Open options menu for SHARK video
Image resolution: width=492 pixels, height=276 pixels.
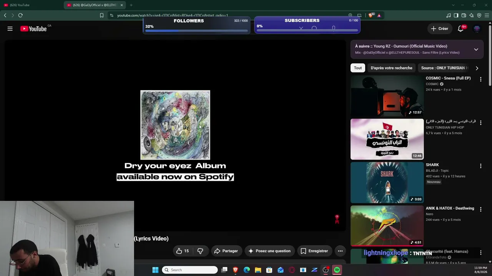point(480,166)
